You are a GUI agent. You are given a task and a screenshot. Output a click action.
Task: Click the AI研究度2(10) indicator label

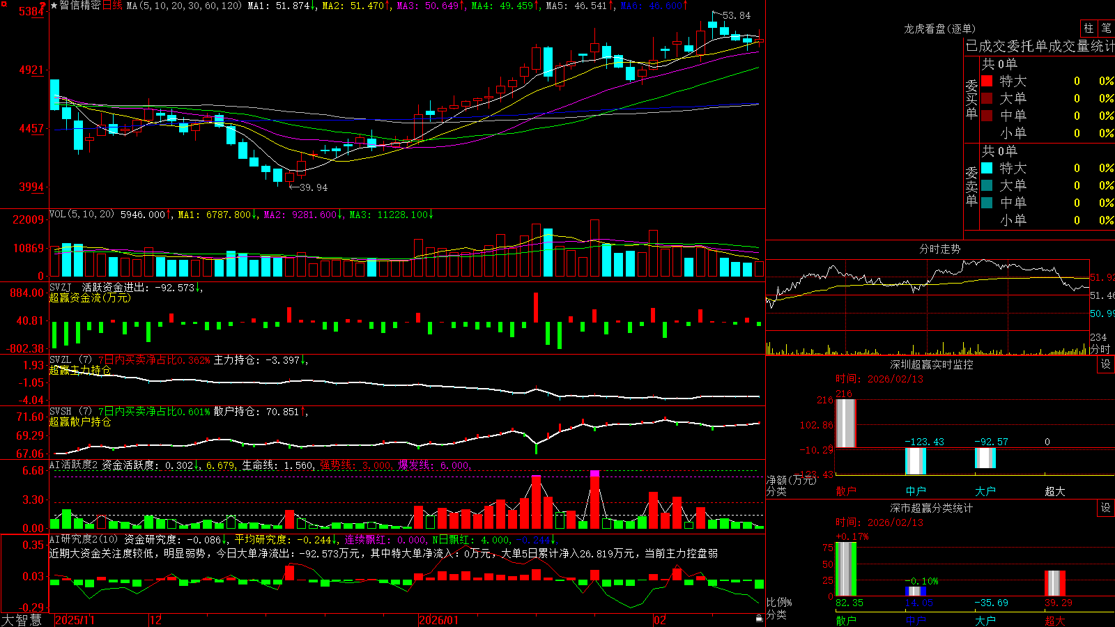[x=84, y=539]
